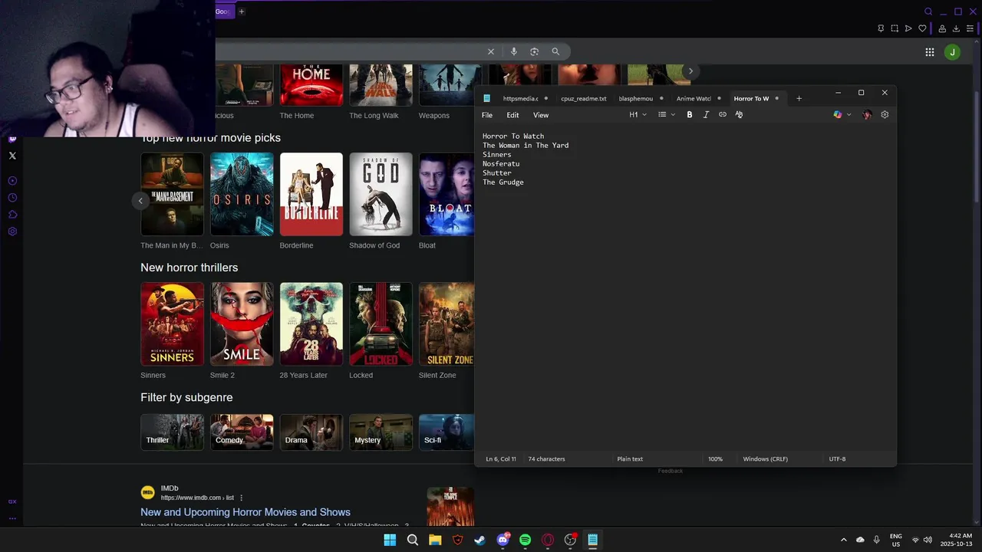Open File Explorer from the taskbar
The width and height of the screenshot is (982, 552).
click(x=435, y=540)
